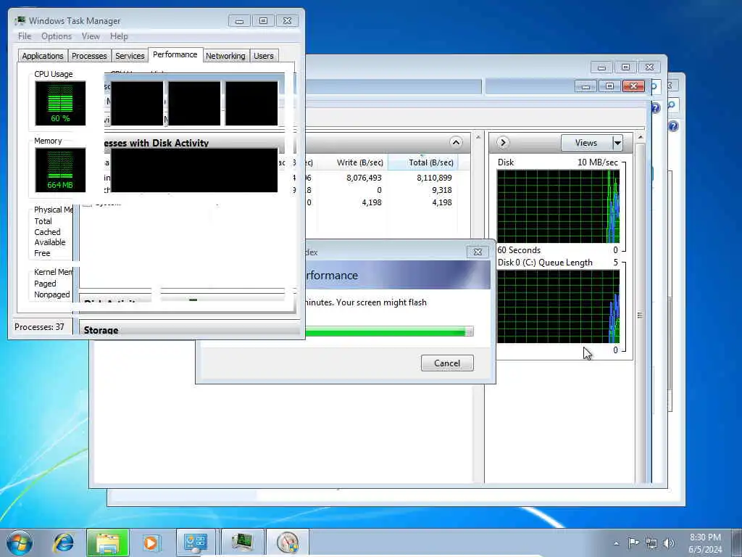Select the 8,110,899 total value cell

pyautogui.click(x=434, y=178)
